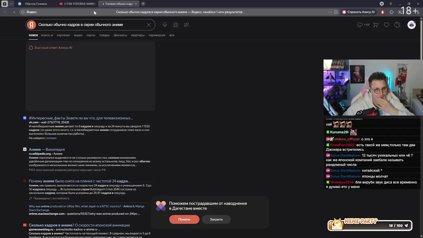Expand the tab list chevron

(11, 4)
